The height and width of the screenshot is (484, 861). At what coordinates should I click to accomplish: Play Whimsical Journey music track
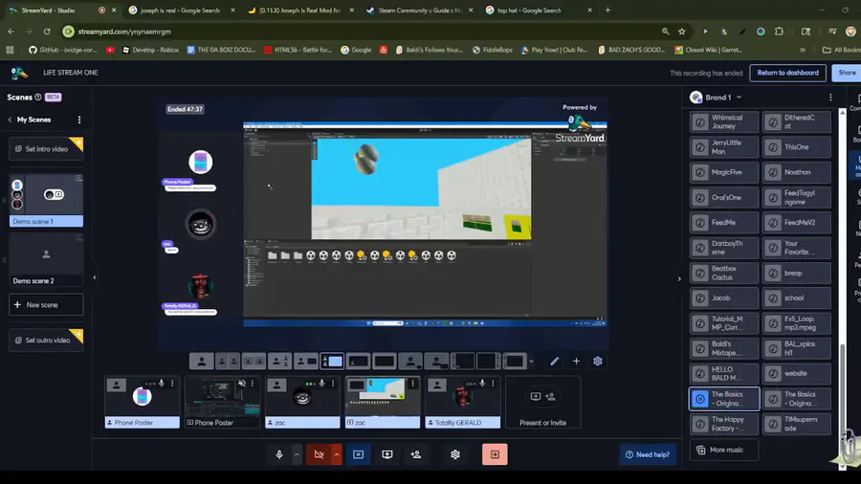click(x=724, y=121)
